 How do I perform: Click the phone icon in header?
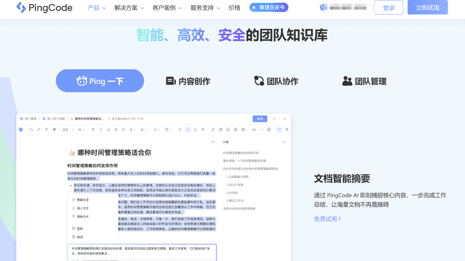point(322,7)
